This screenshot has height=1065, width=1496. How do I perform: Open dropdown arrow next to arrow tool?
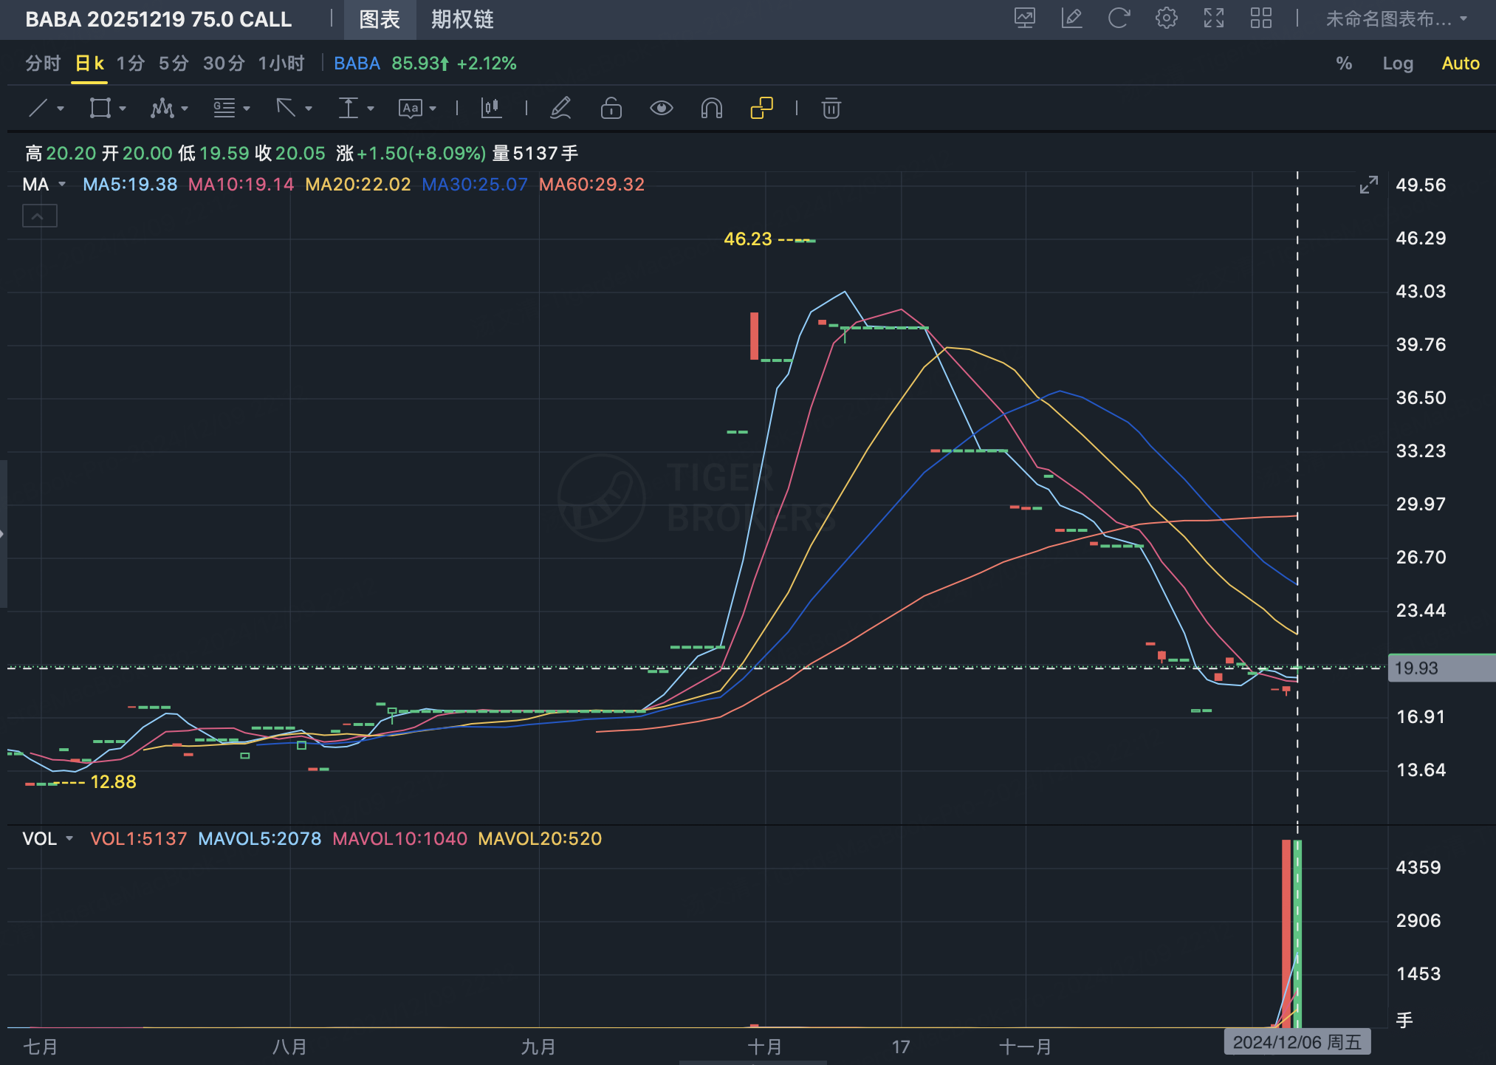pyautogui.click(x=309, y=109)
